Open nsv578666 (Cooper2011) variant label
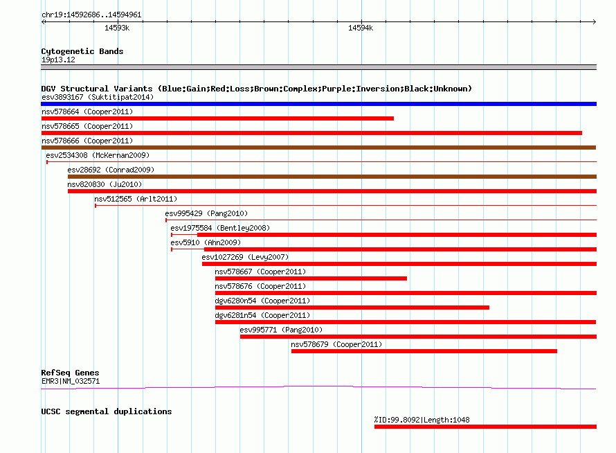Viewport: 616px width, 453px height. [87, 141]
